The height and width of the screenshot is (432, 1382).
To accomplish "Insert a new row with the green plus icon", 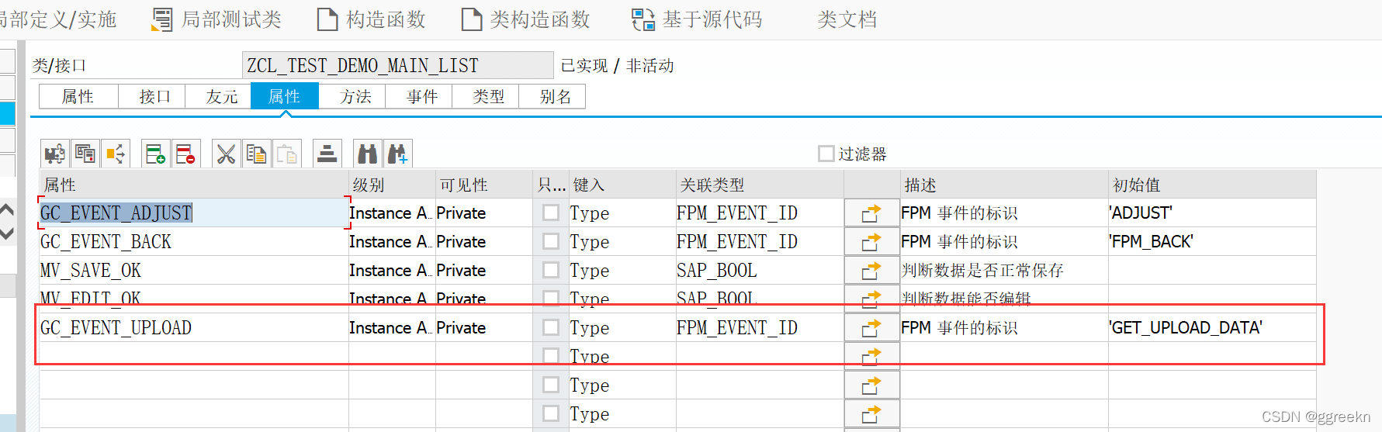I will point(156,154).
